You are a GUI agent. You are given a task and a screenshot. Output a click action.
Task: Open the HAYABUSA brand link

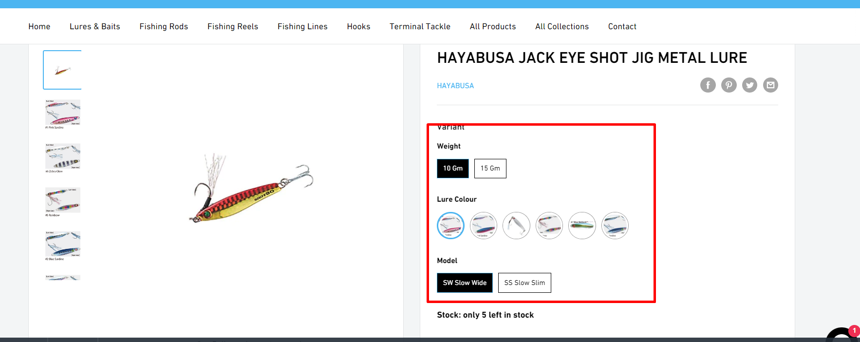[x=455, y=86]
